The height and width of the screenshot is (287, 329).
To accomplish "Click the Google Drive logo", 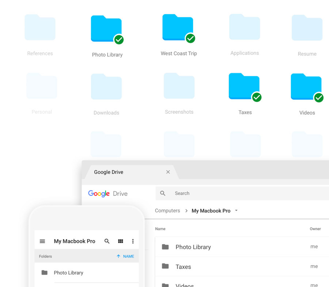I will [108, 194].
